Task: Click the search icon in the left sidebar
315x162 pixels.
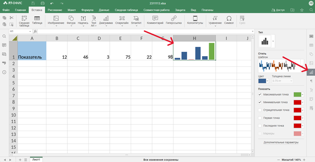Action: pos(4,36)
